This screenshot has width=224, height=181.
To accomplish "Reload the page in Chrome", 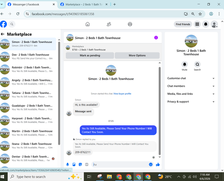I will pyautogui.click(x=18, y=14).
